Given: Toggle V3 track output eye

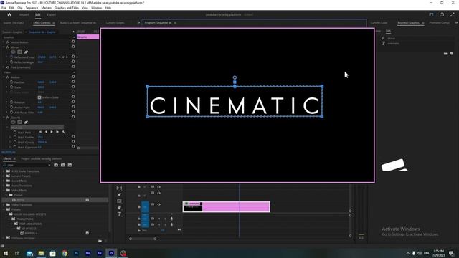Looking at the screenshot, I should click(159, 187).
